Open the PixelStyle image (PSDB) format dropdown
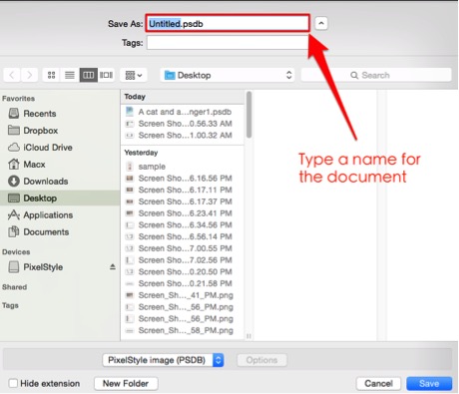Image resolution: width=459 pixels, height=394 pixels. tap(163, 360)
